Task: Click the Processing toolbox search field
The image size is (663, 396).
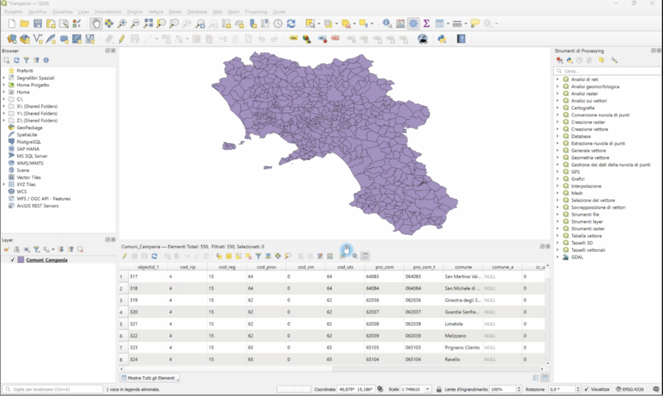Action: [609, 71]
